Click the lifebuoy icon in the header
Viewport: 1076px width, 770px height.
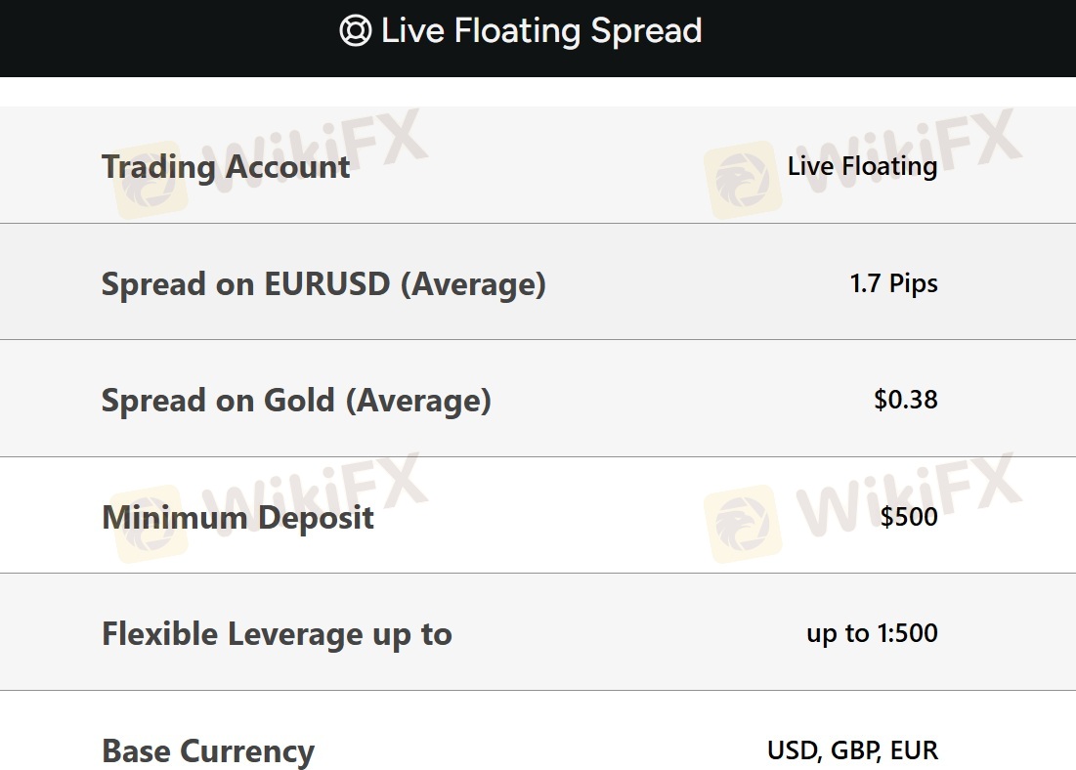pos(355,31)
